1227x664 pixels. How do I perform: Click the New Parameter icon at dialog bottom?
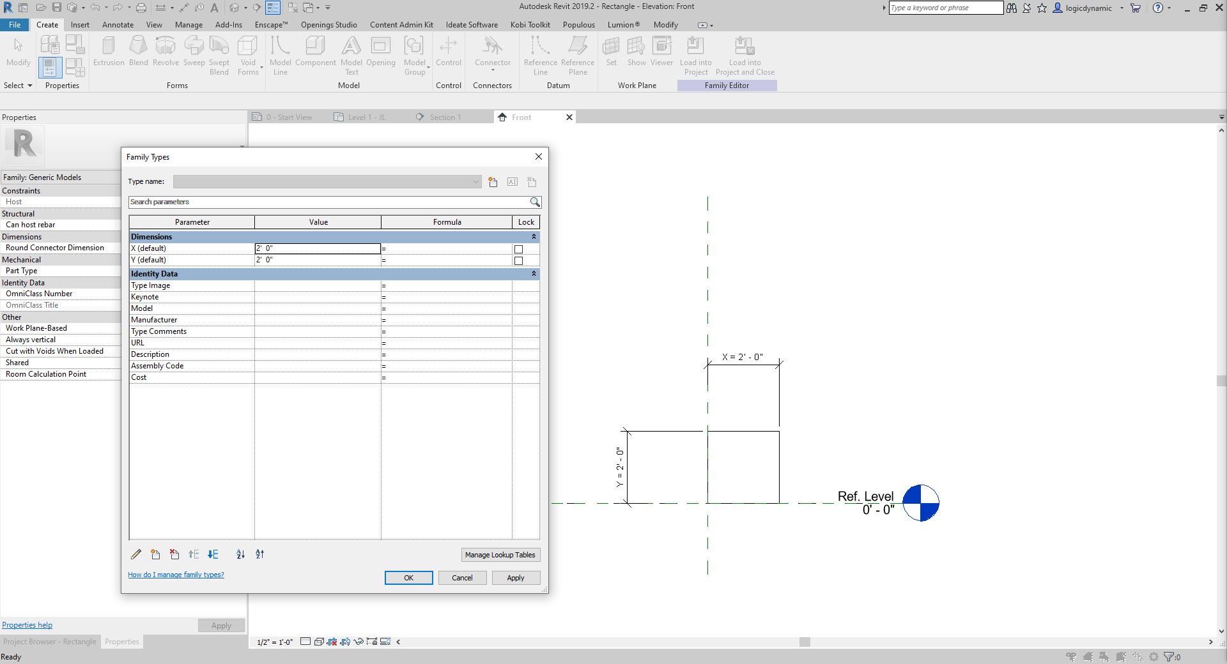(155, 554)
